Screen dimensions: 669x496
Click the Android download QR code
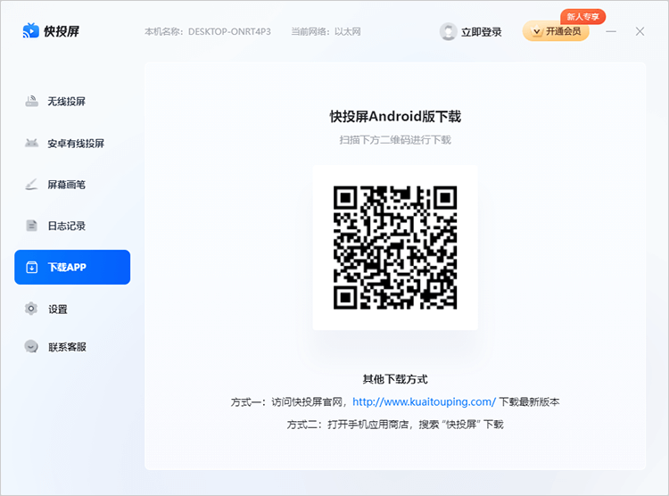click(x=395, y=247)
